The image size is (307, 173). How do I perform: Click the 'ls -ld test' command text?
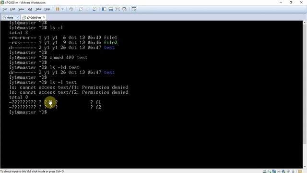[x=64, y=67]
